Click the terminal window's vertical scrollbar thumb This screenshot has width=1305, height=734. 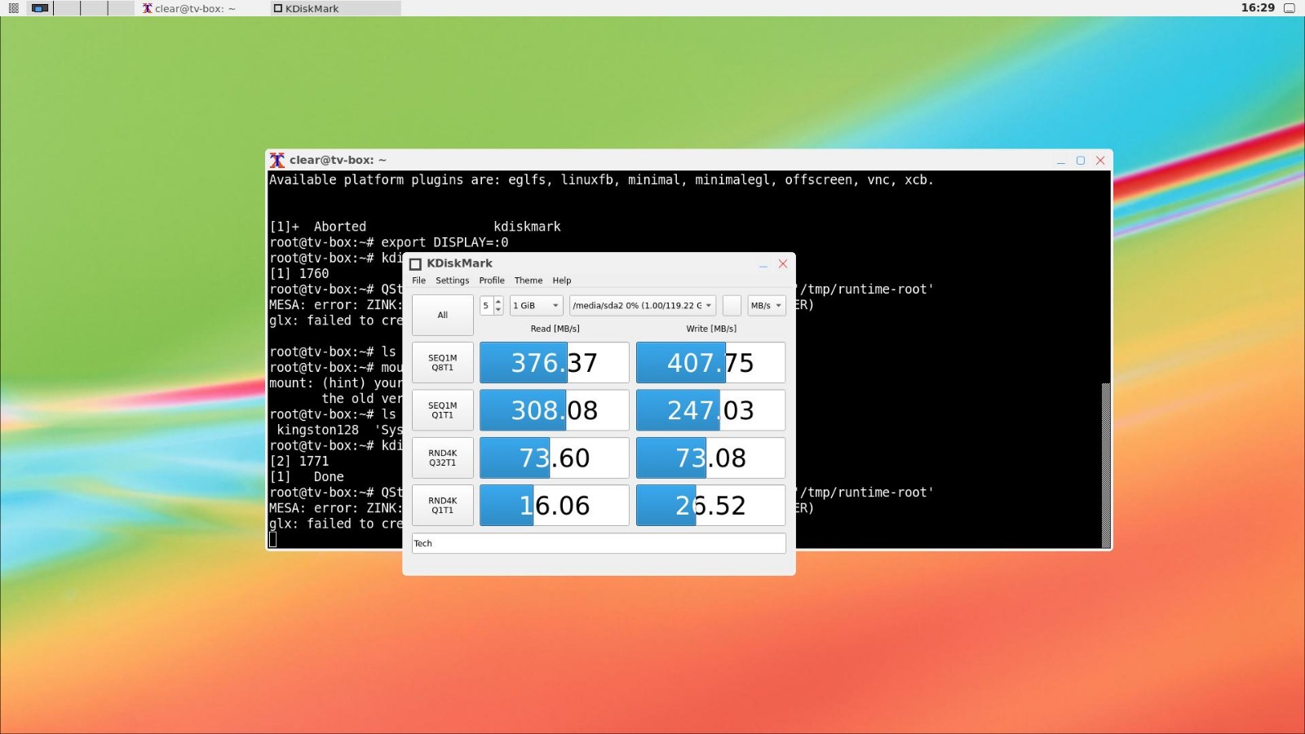click(x=1106, y=465)
